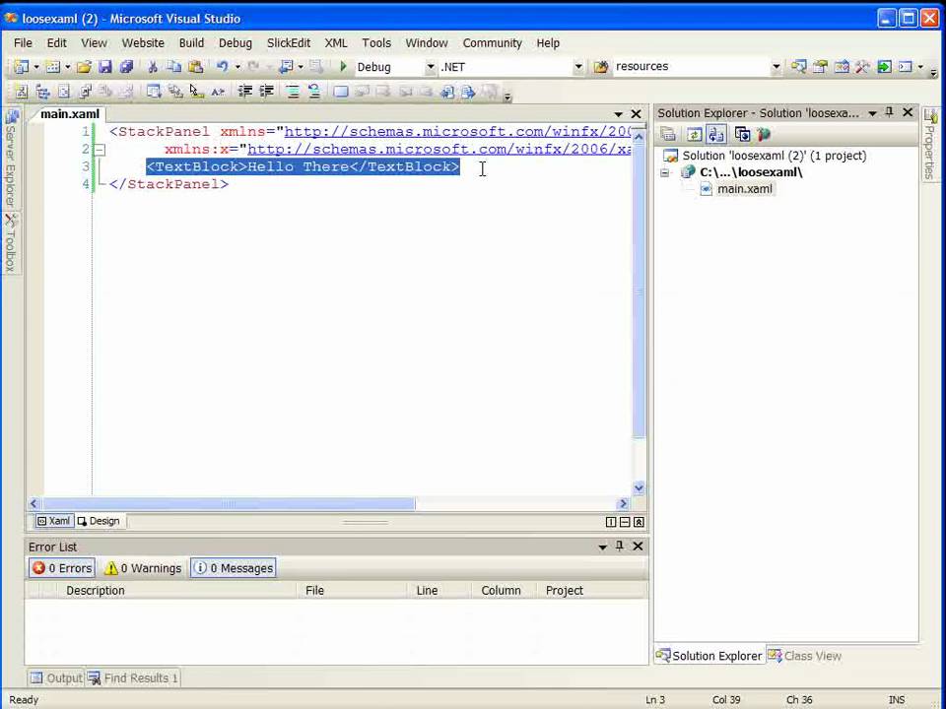The image size is (946, 709).
Task: Collapse the C:\...\loosexaml\ project node
Action: 665,173
